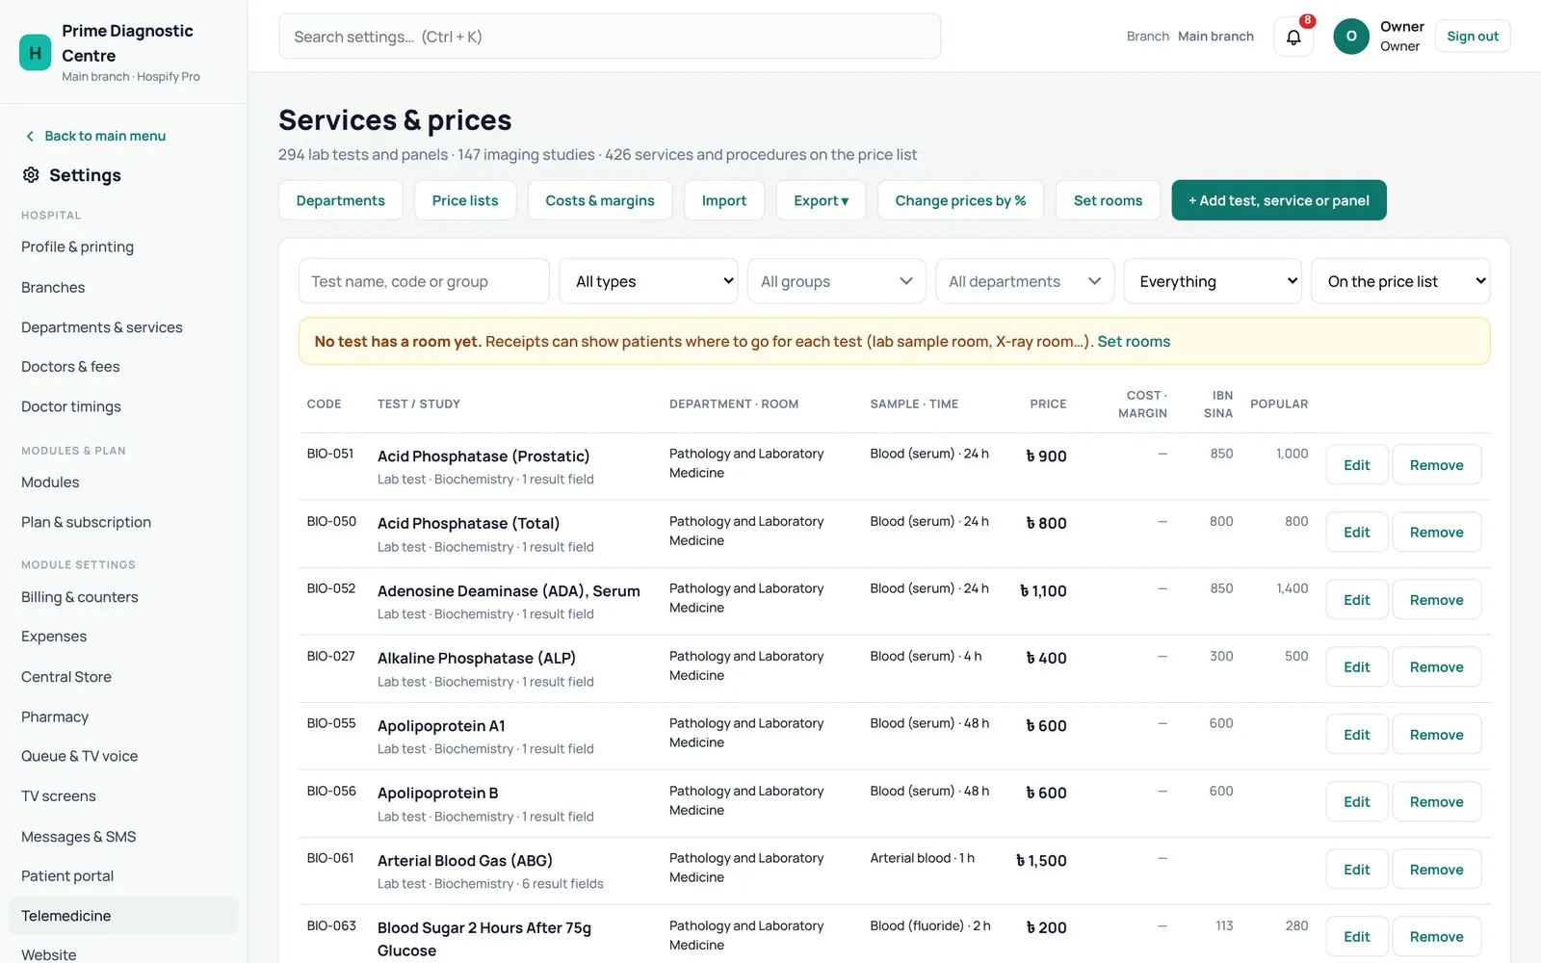This screenshot has width=1541, height=963.
Task: Click the back arrow beside Back to main menu
Action: [x=30, y=136]
